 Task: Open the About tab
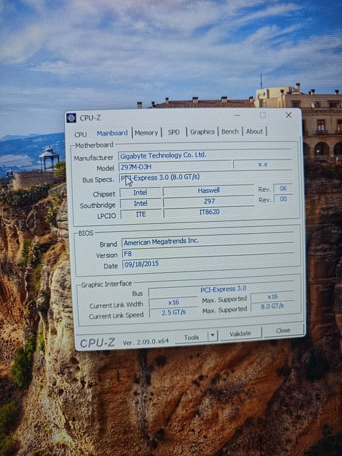pyautogui.click(x=254, y=132)
